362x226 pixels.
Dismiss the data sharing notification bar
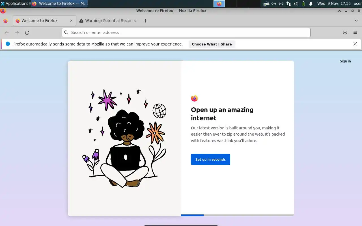355,44
